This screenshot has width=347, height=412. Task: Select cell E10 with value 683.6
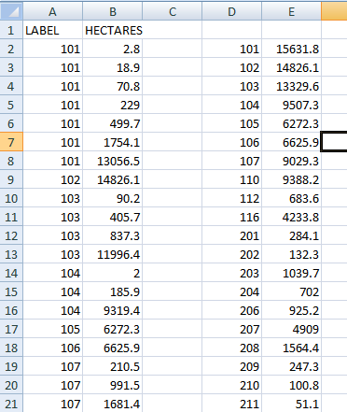[x=292, y=198]
